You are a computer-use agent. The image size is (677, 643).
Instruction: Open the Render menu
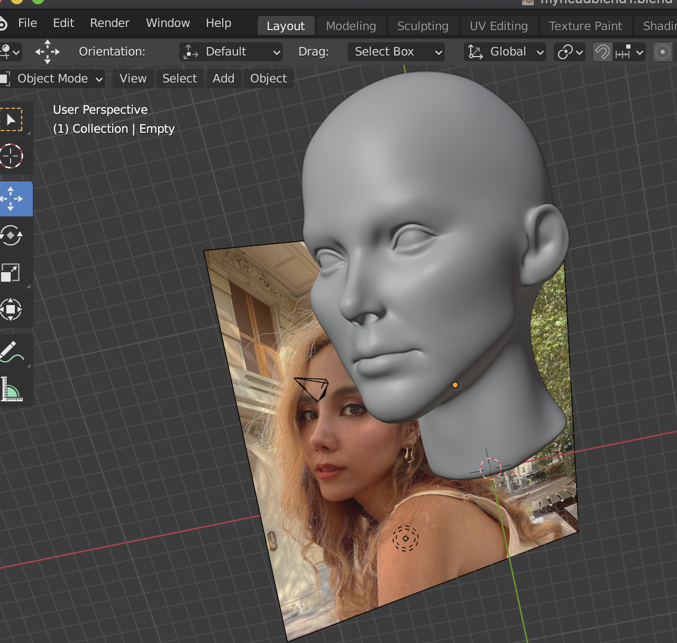click(x=109, y=23)
